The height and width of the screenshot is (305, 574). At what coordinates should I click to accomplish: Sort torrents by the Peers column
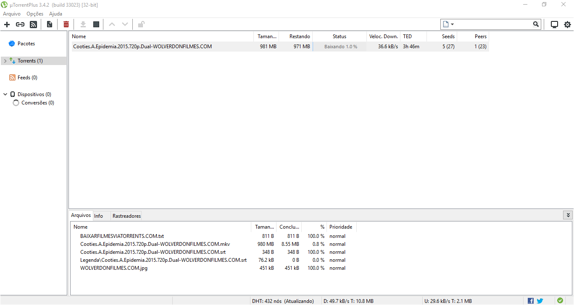tap(473, 36)
